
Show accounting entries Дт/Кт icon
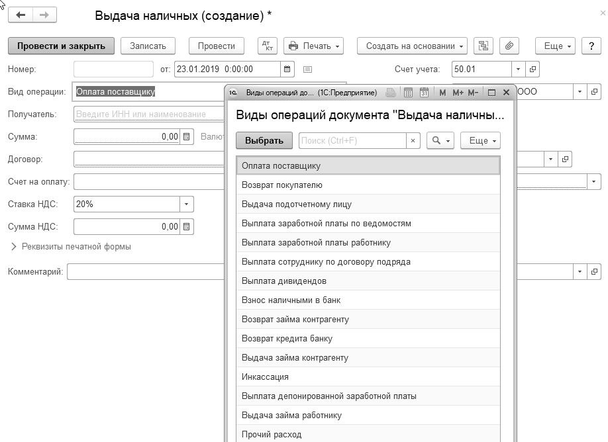[268, 46]
